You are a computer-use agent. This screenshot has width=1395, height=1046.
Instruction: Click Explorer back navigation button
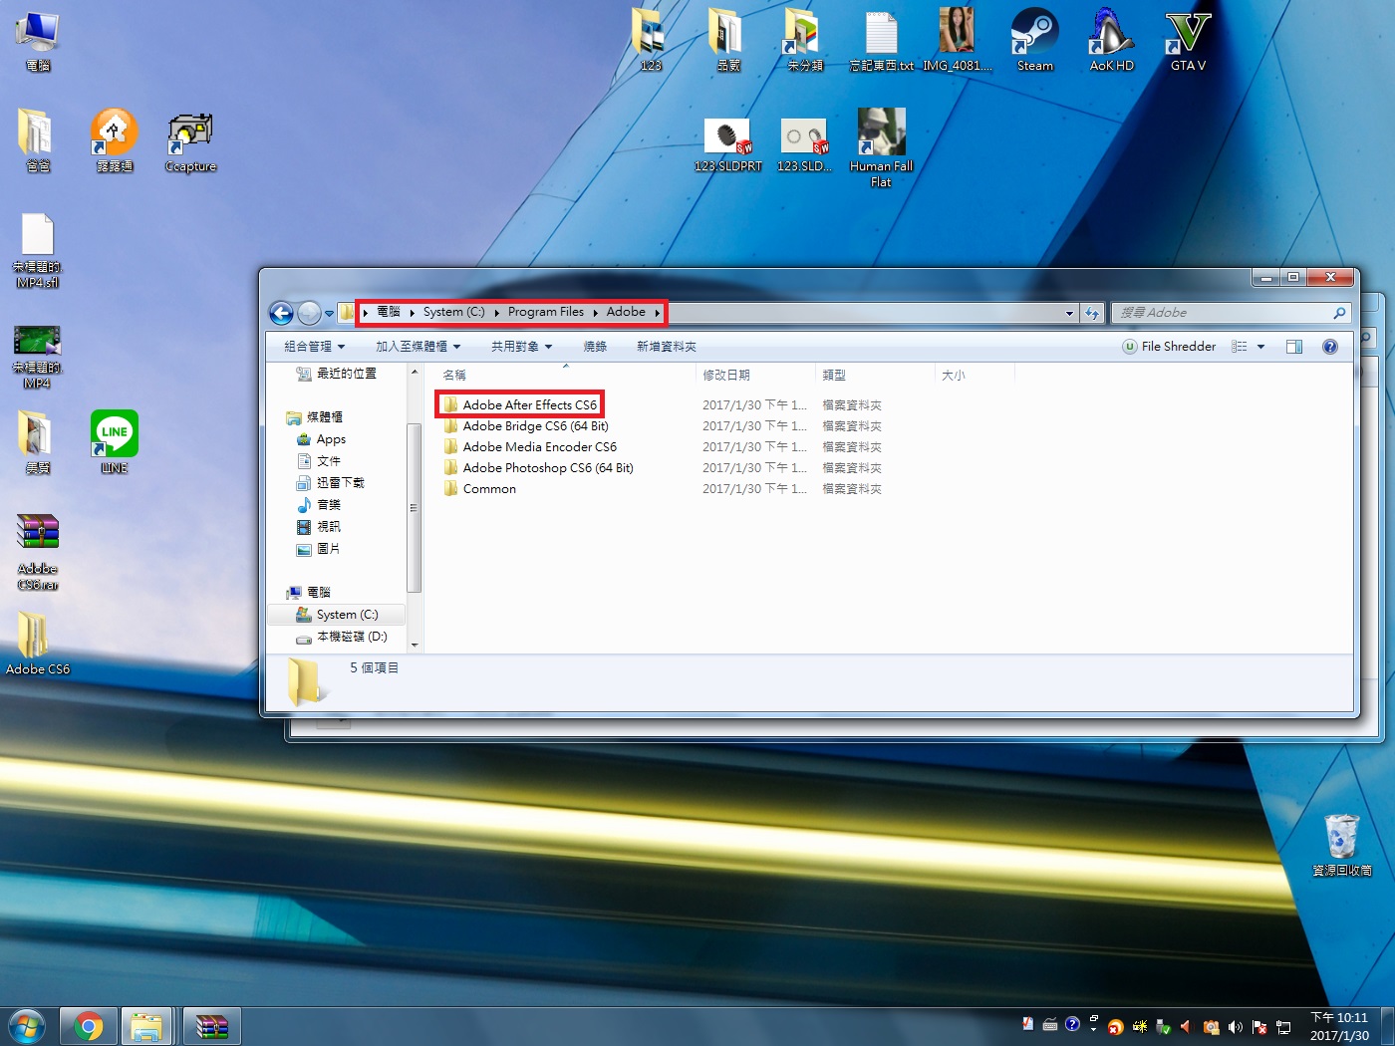[281, 313]
